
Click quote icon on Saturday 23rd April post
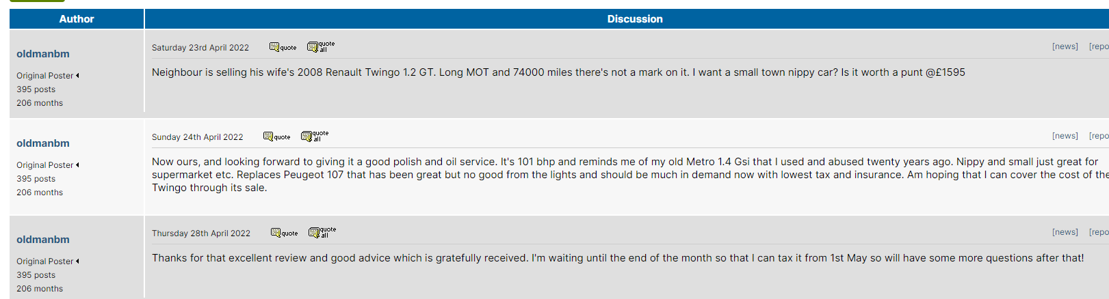click(283, 47)
